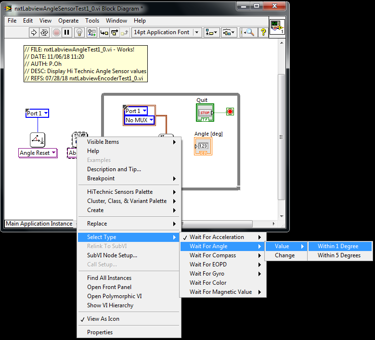Viewport: 375px width, 340px height.
Task: Click the vertical scrollbar thumb
Action: (x=282, y=137)
